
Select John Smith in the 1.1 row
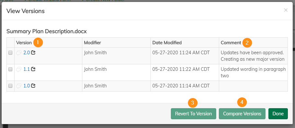(x=95, y=70)
